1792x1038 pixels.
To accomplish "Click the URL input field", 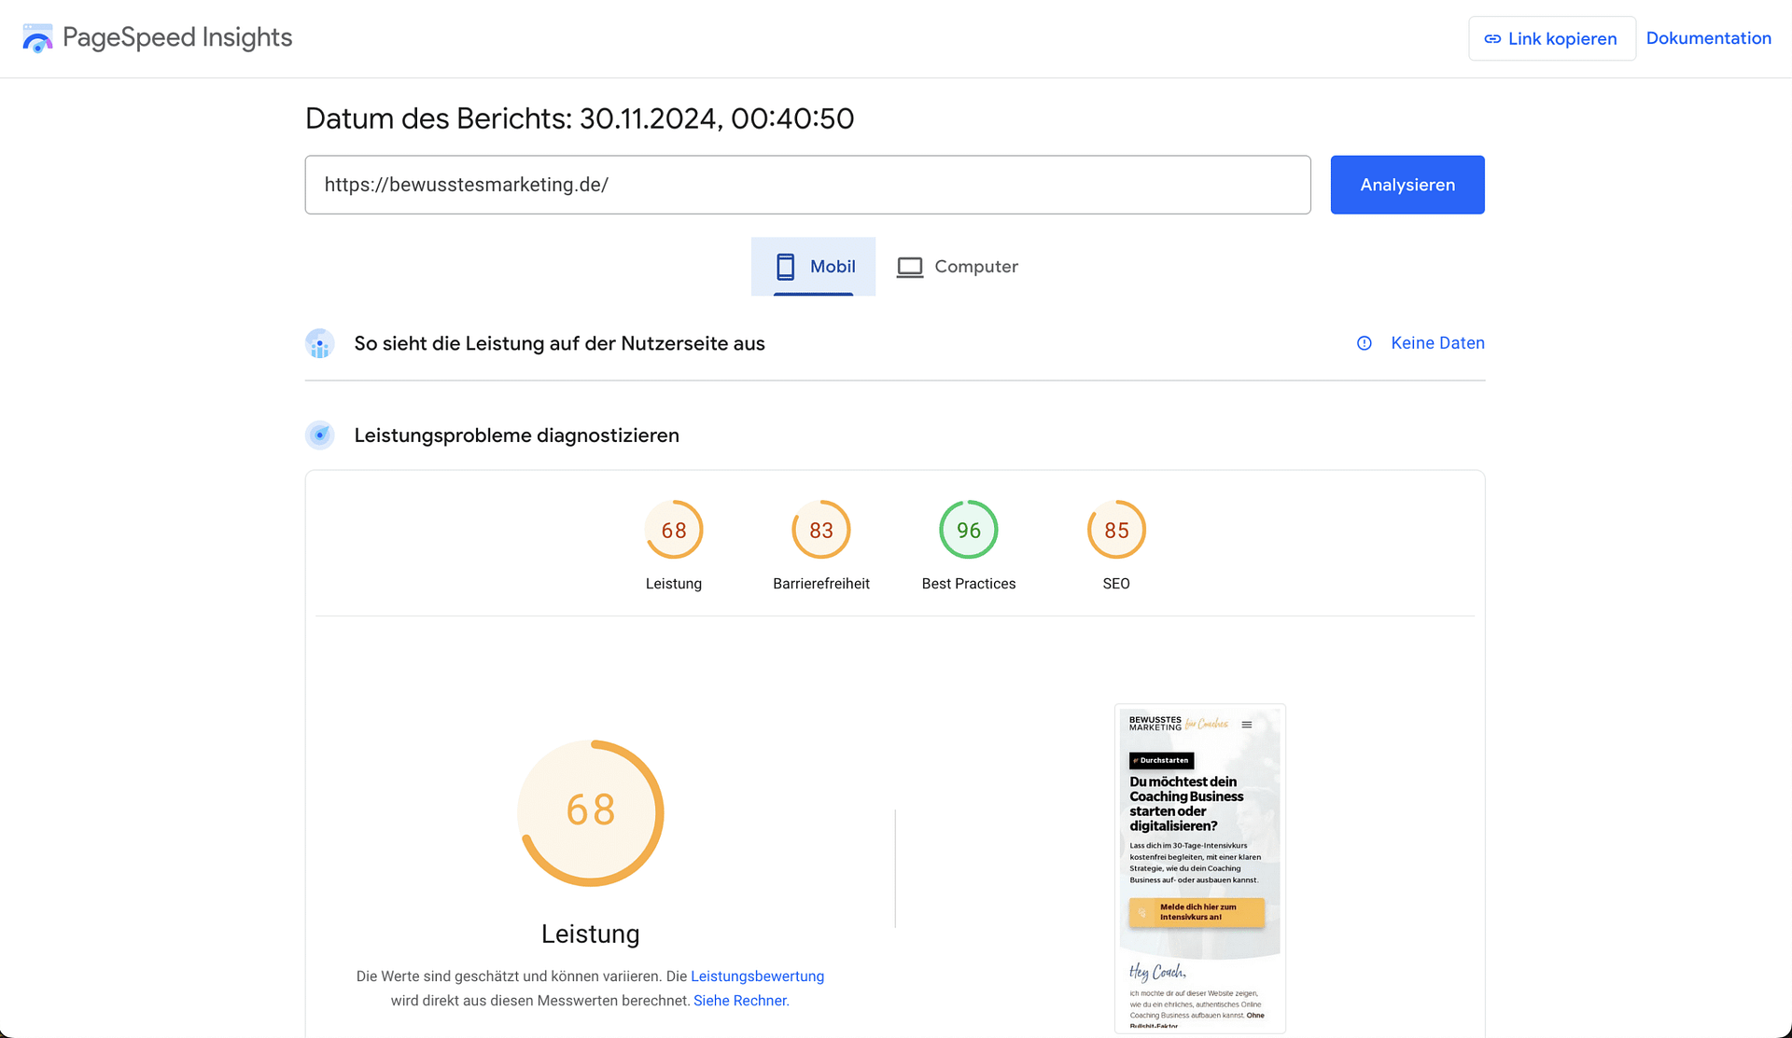I will pos(807,185).
